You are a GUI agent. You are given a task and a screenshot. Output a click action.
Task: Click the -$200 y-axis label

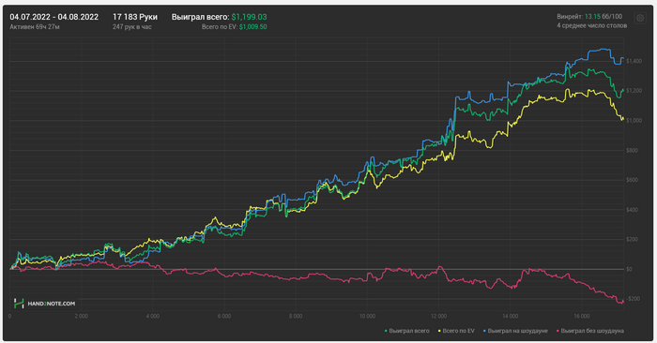point(634,299)
